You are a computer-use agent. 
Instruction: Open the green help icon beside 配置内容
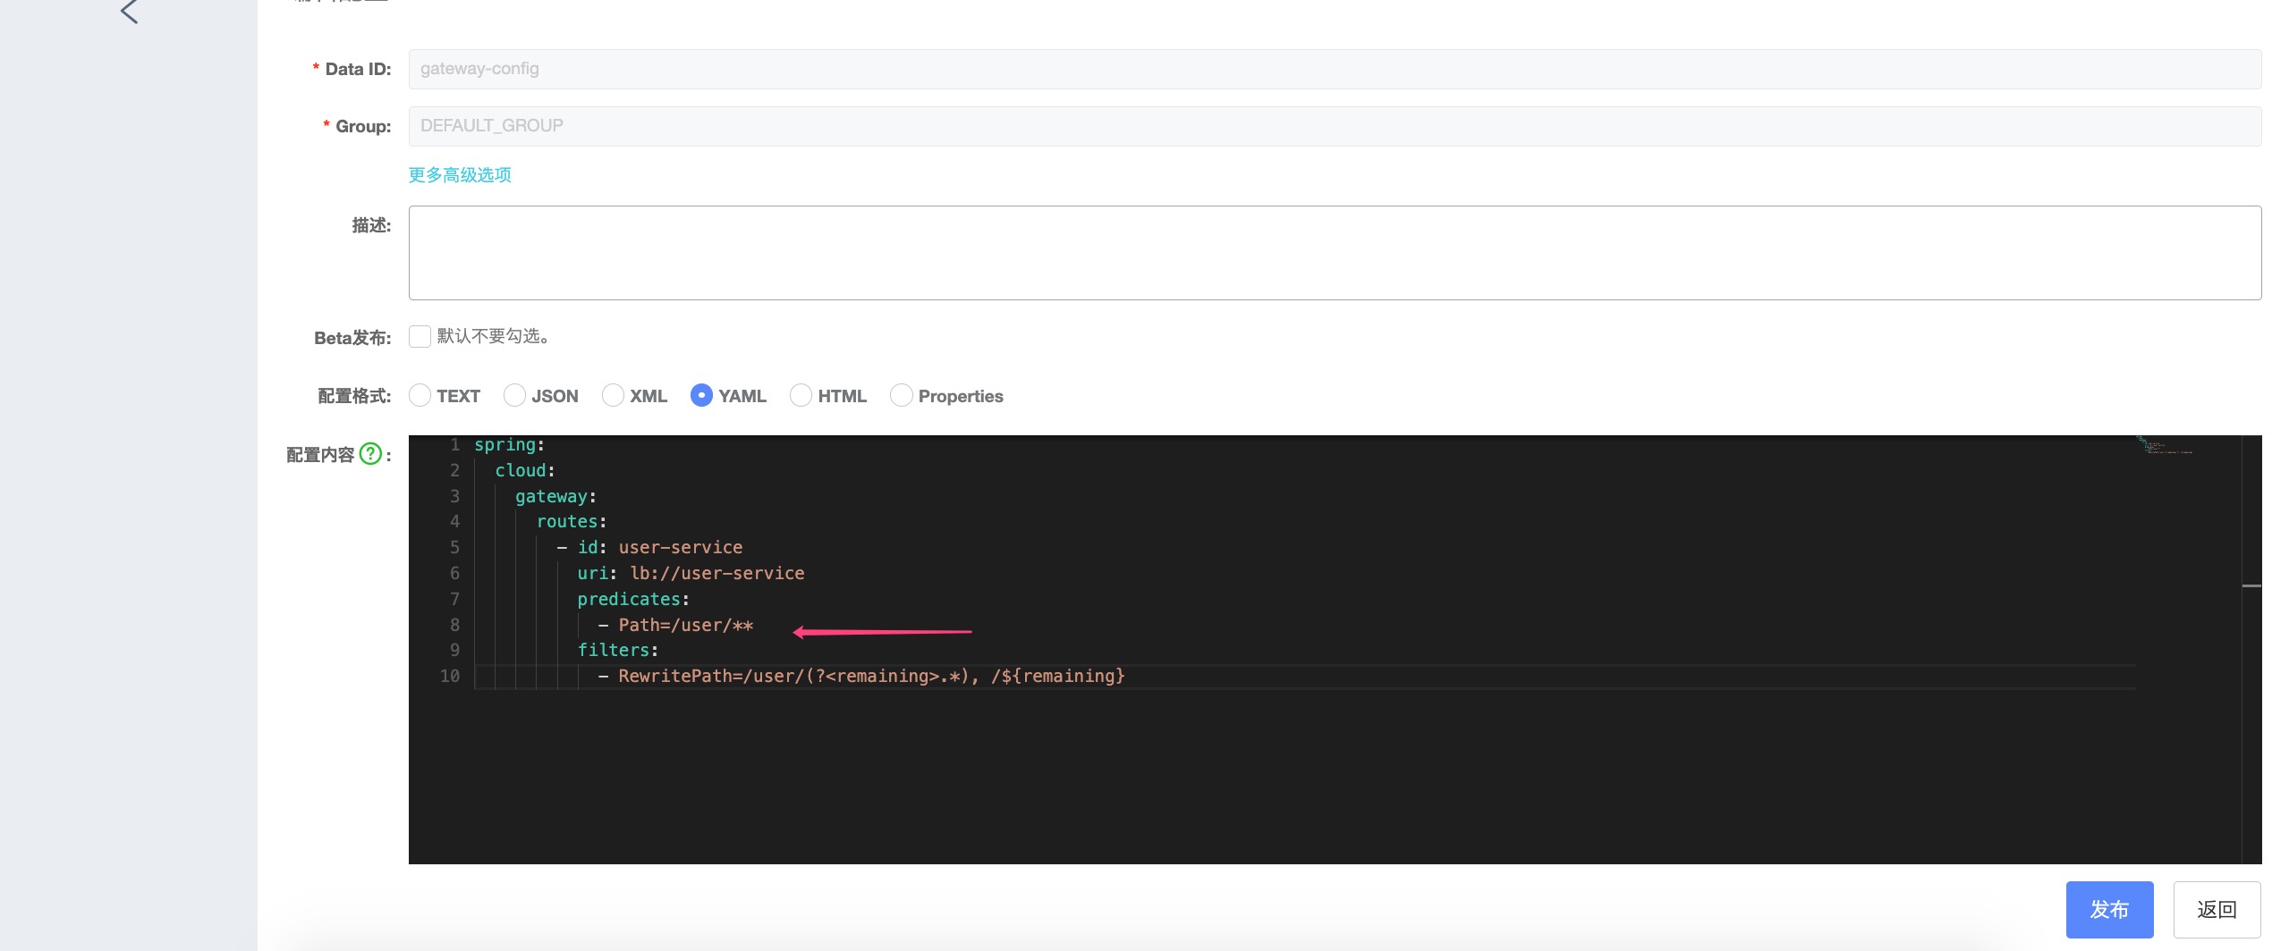[370, 454]
